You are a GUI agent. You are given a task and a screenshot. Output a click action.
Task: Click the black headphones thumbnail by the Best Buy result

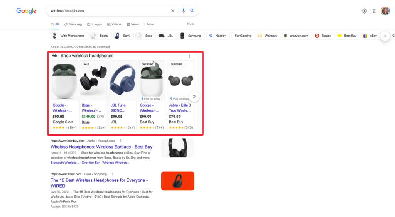pos(178,147)
